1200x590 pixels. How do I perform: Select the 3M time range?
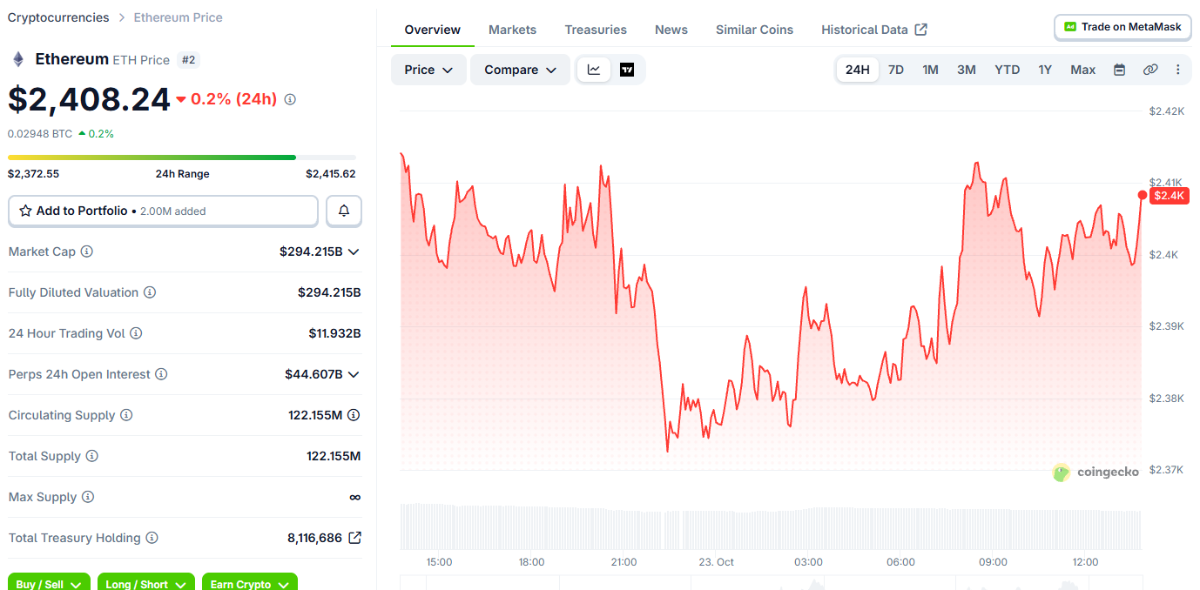pyautogui.click(x=967, y=70)
